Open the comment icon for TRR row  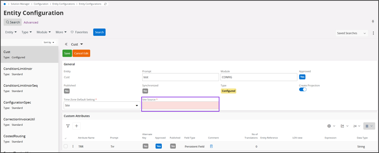coord(211,146)
